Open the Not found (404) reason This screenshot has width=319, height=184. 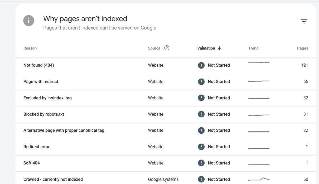coord(39,65)
